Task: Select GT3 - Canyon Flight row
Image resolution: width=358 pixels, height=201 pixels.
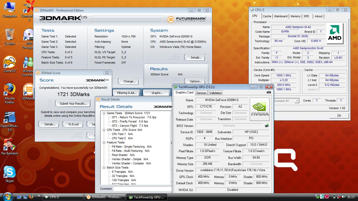Action: click(x=130, y=126)
